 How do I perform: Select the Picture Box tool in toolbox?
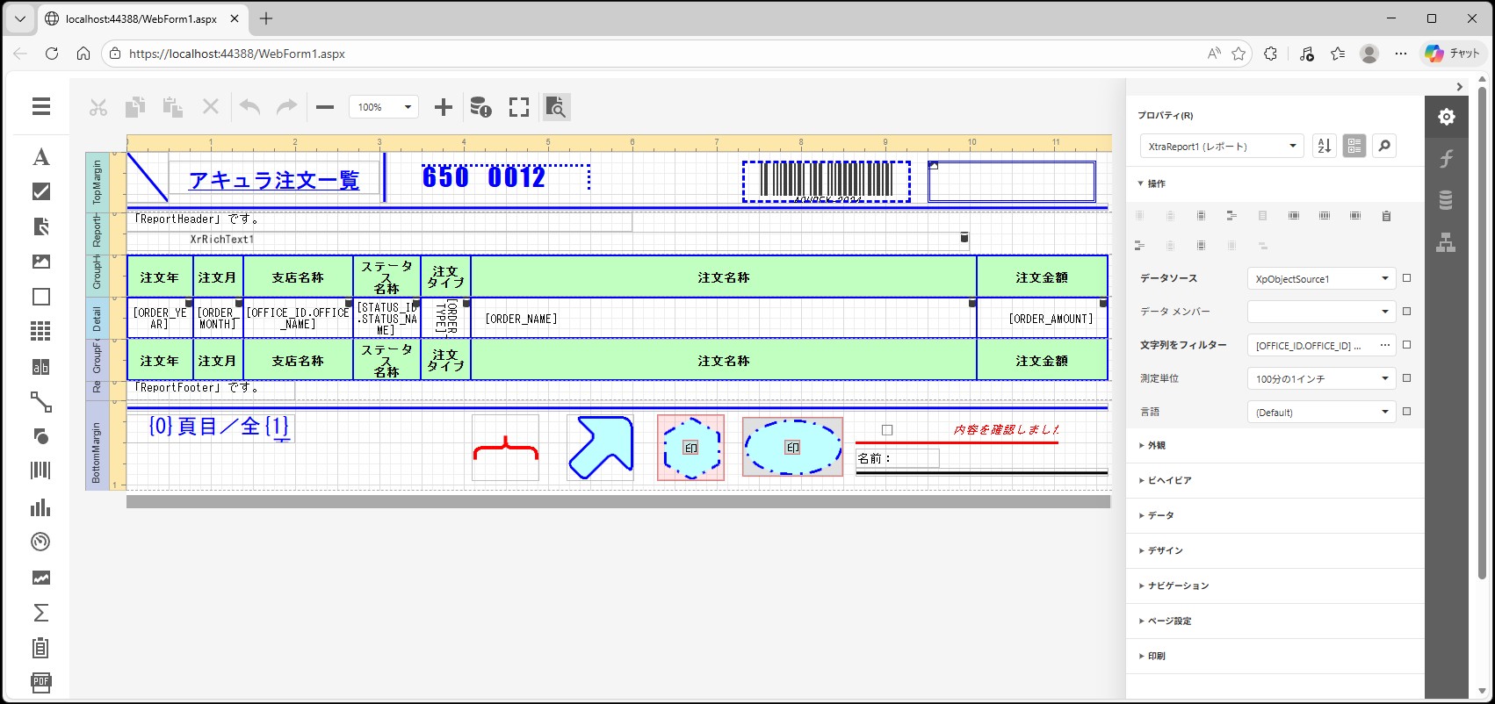pos(41,262)
